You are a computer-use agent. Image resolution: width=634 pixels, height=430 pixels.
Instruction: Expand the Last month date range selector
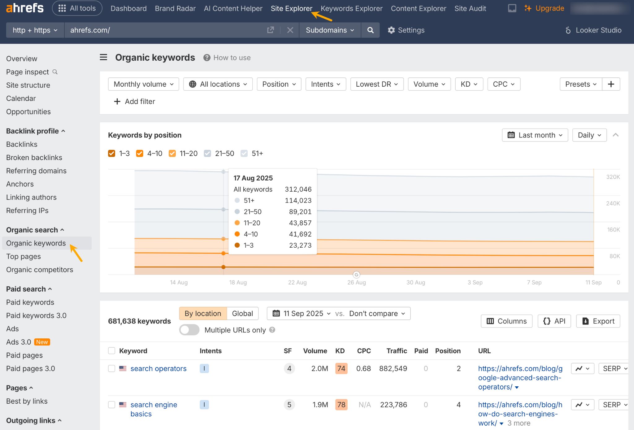pyautogui.click(x=535, y=135)
